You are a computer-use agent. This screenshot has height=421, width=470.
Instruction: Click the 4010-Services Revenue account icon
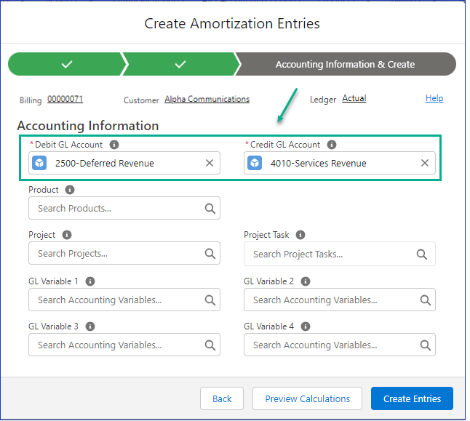tap(255, 163)
